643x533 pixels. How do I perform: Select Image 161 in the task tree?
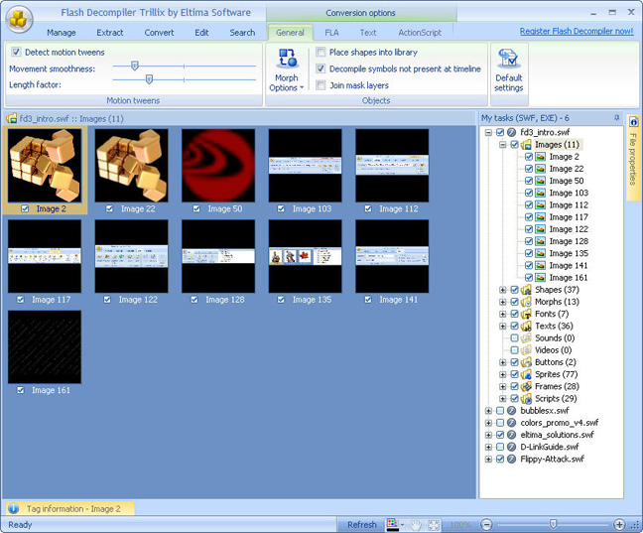coord(569,278)
